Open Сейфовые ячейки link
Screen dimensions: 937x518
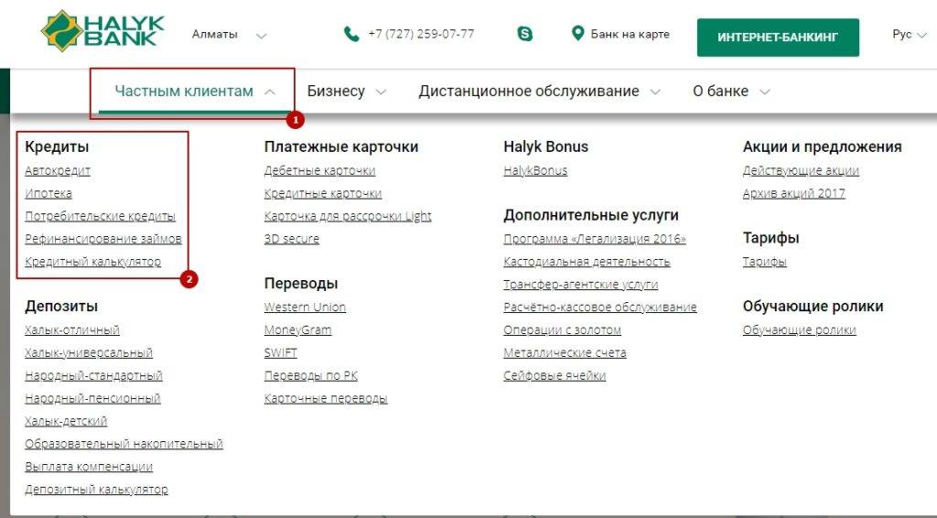(555, 375)
